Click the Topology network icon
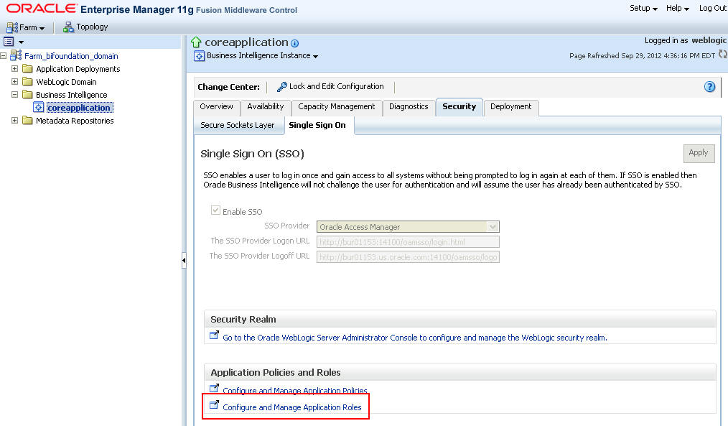 click(x=68, y=27)
